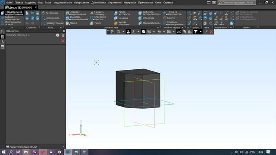Toggle the crossed-arrows button in view toolbar
This screenshot has height=155, width=276.
coord(179,31)
